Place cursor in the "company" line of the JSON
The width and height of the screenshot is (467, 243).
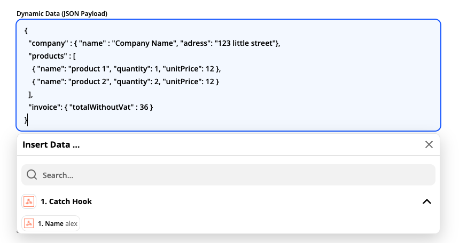[154, 43]
